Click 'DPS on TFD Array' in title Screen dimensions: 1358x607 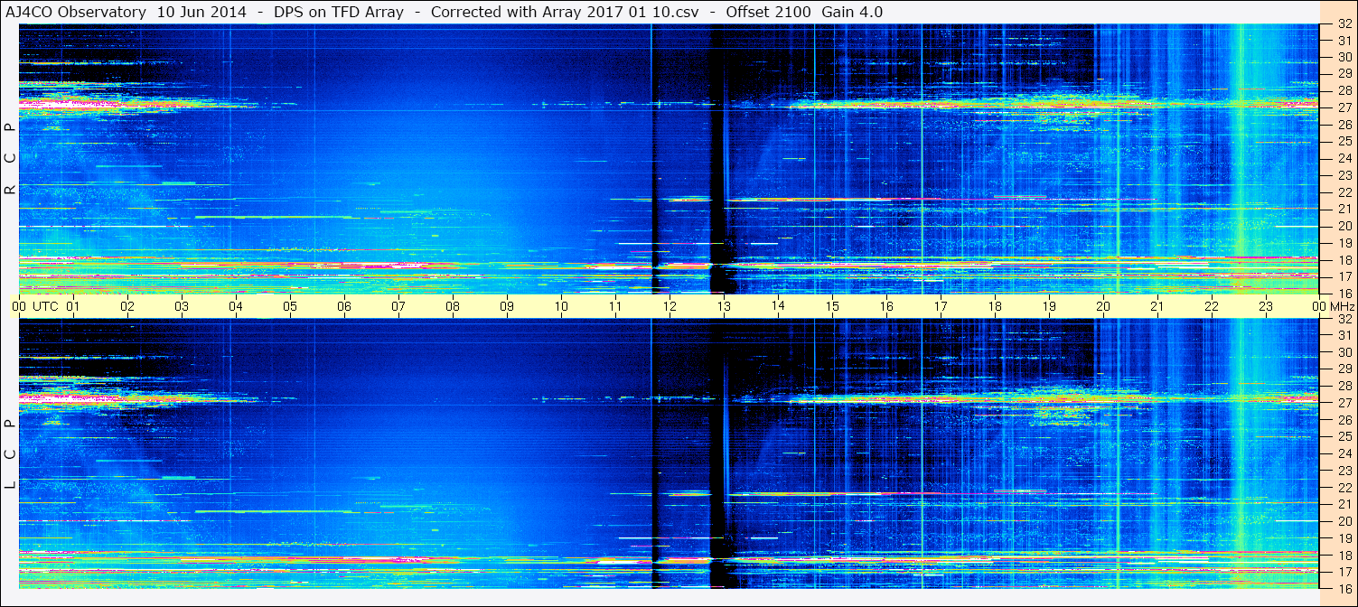[x=339, y=13]
